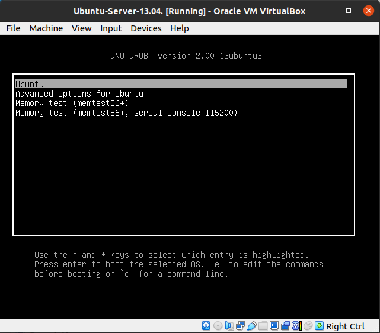Open the Input menu
Viewport: 380px width, 333px height.
pos(111,28)
